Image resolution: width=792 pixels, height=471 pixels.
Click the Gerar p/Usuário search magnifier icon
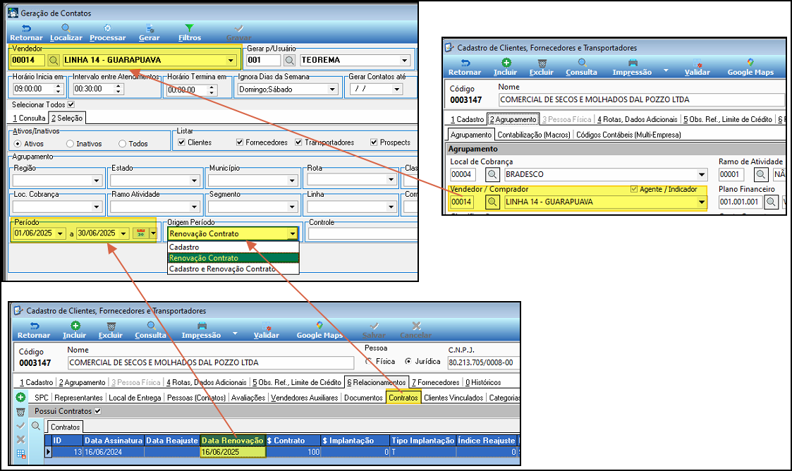[289, 60]
